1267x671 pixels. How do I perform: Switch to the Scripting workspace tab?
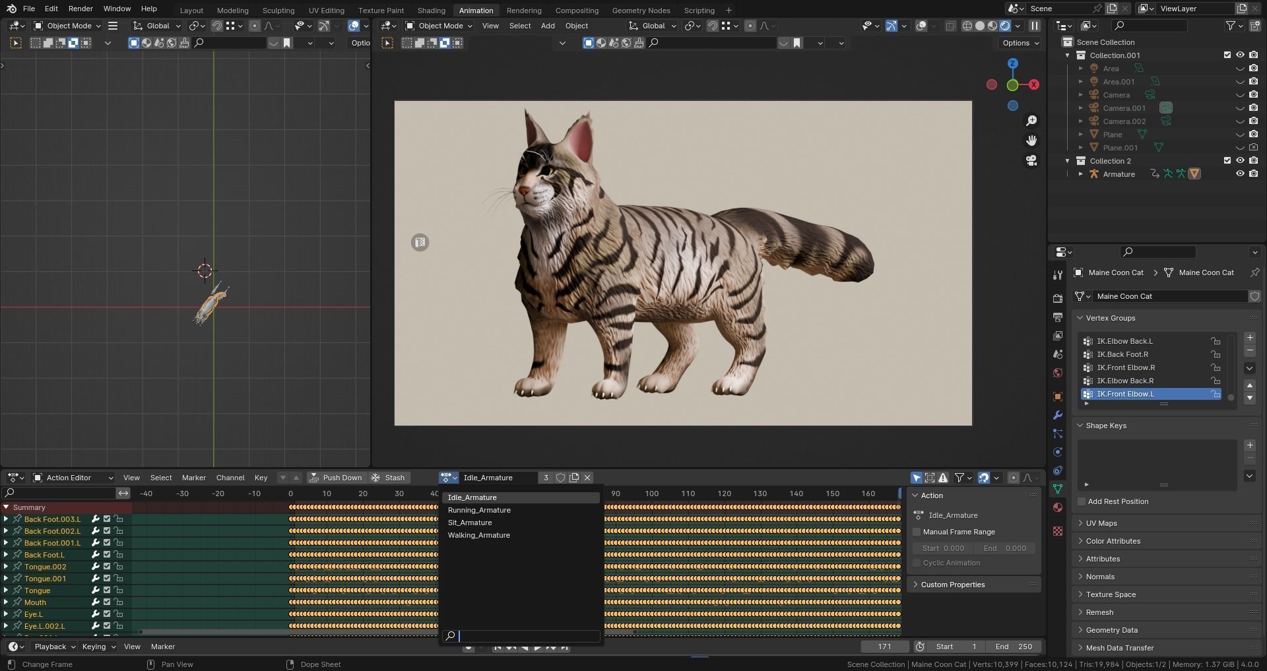click(699, 10)
